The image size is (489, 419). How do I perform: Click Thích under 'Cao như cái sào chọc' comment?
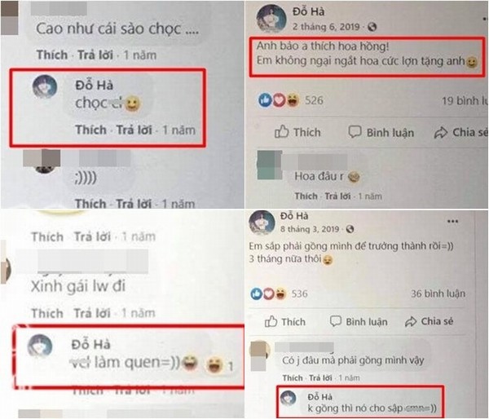52,55
